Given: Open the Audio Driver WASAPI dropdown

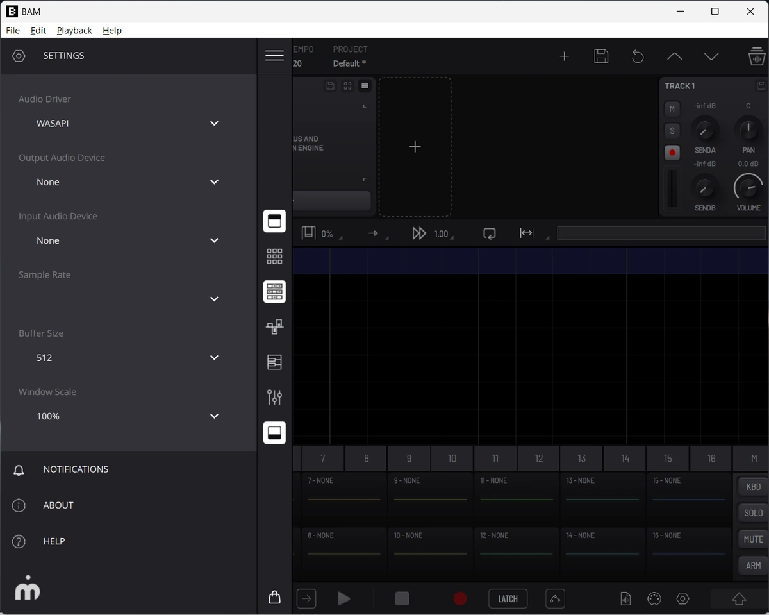Looking at the screenshot, I should click(x=128, y=123).
